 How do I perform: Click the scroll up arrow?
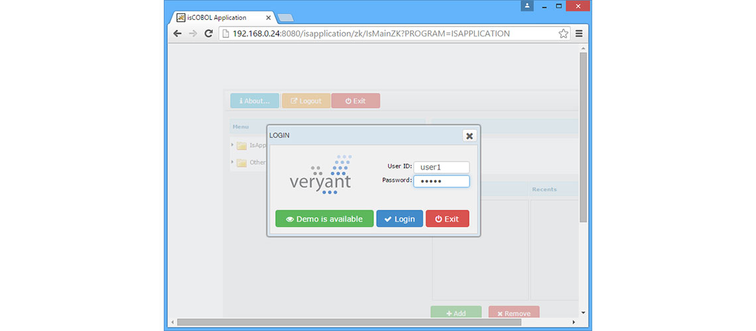point(583,48)
